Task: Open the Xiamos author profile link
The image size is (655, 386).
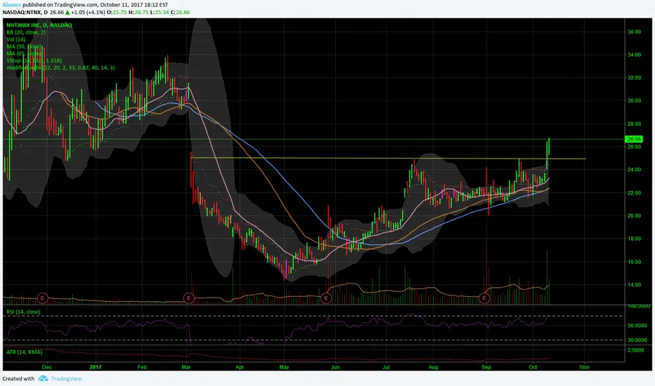Action: pyautogui.click(x=12, y=5)
